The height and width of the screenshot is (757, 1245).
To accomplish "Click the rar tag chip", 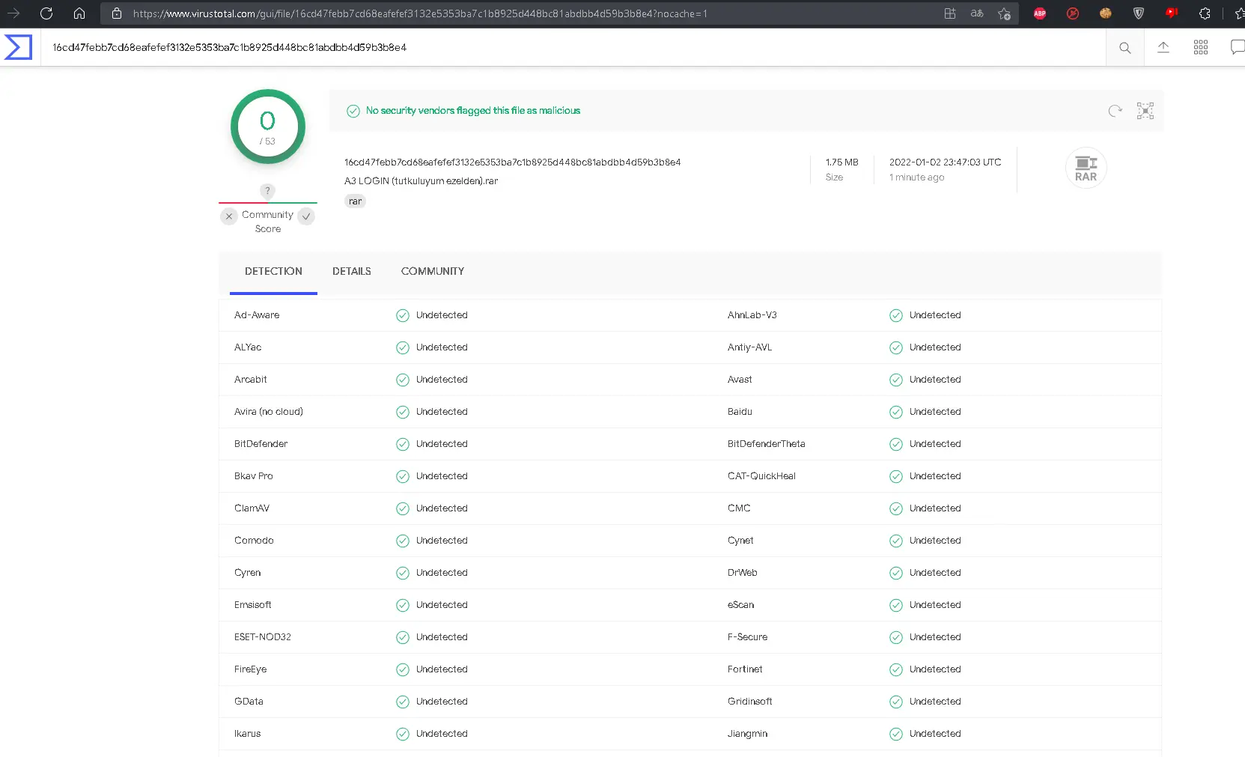I will (x=355, y=201).
